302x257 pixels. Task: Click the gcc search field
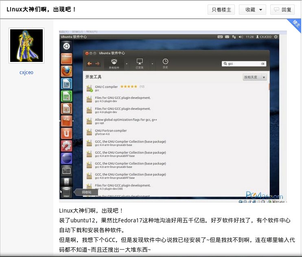[x=243, y=64]
